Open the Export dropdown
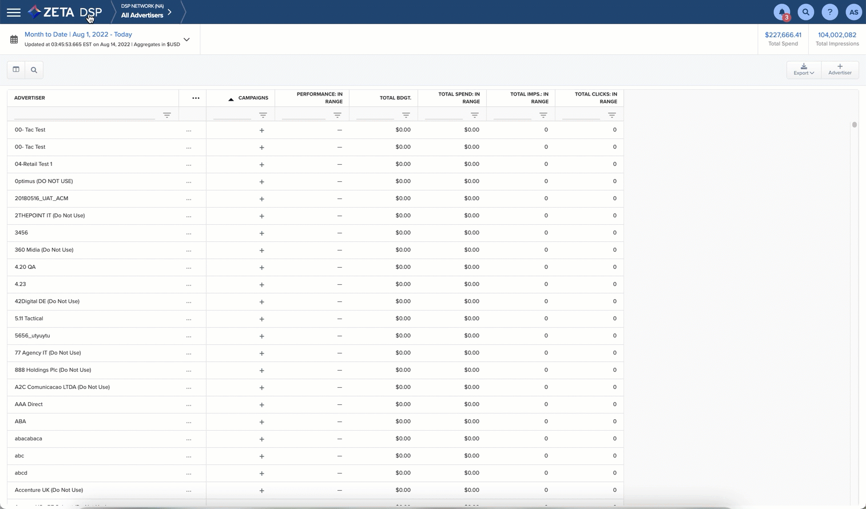This screenshot has width=866, height=509. [804, 70]
